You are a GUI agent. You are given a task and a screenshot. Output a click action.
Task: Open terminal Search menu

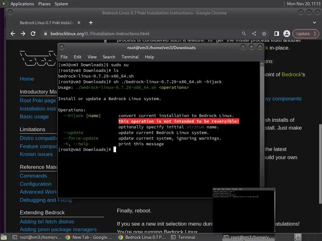pos(109,57)
